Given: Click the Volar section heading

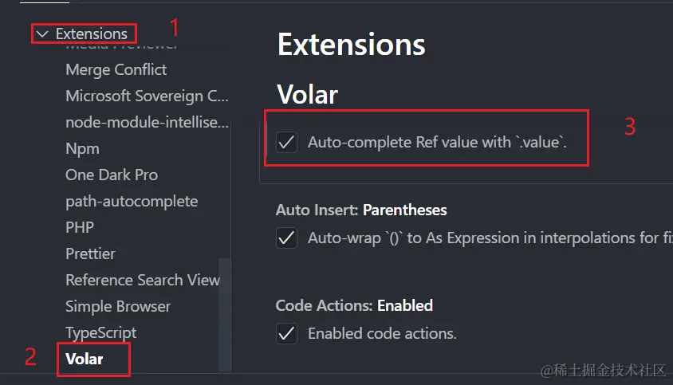Looking at the screenshot, I should [308, 95].
